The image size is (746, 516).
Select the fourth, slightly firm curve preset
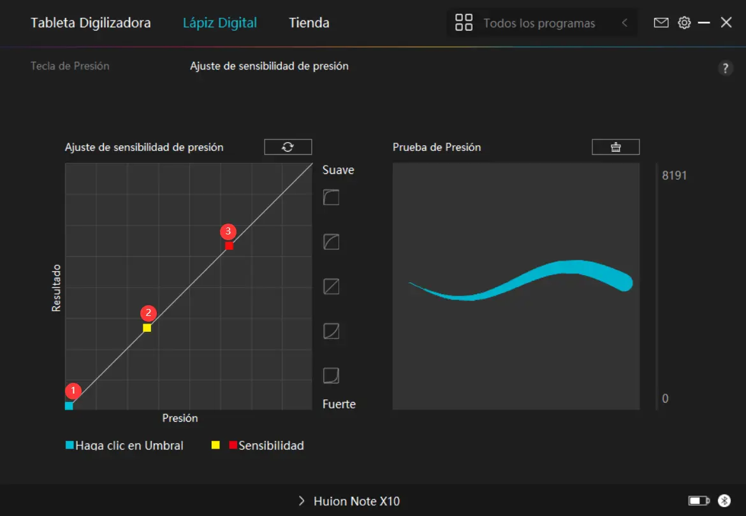coord(331,331)
